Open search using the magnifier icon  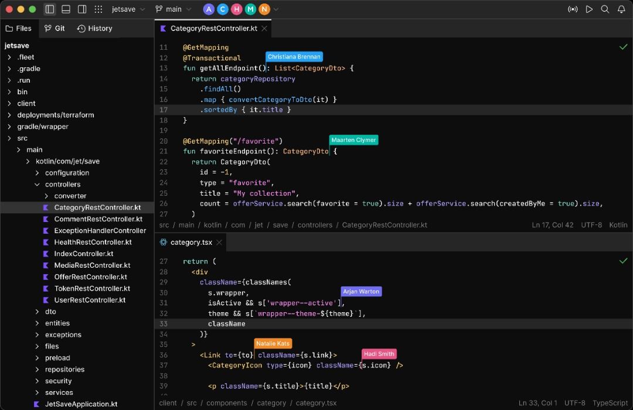(x=604, y=9)
